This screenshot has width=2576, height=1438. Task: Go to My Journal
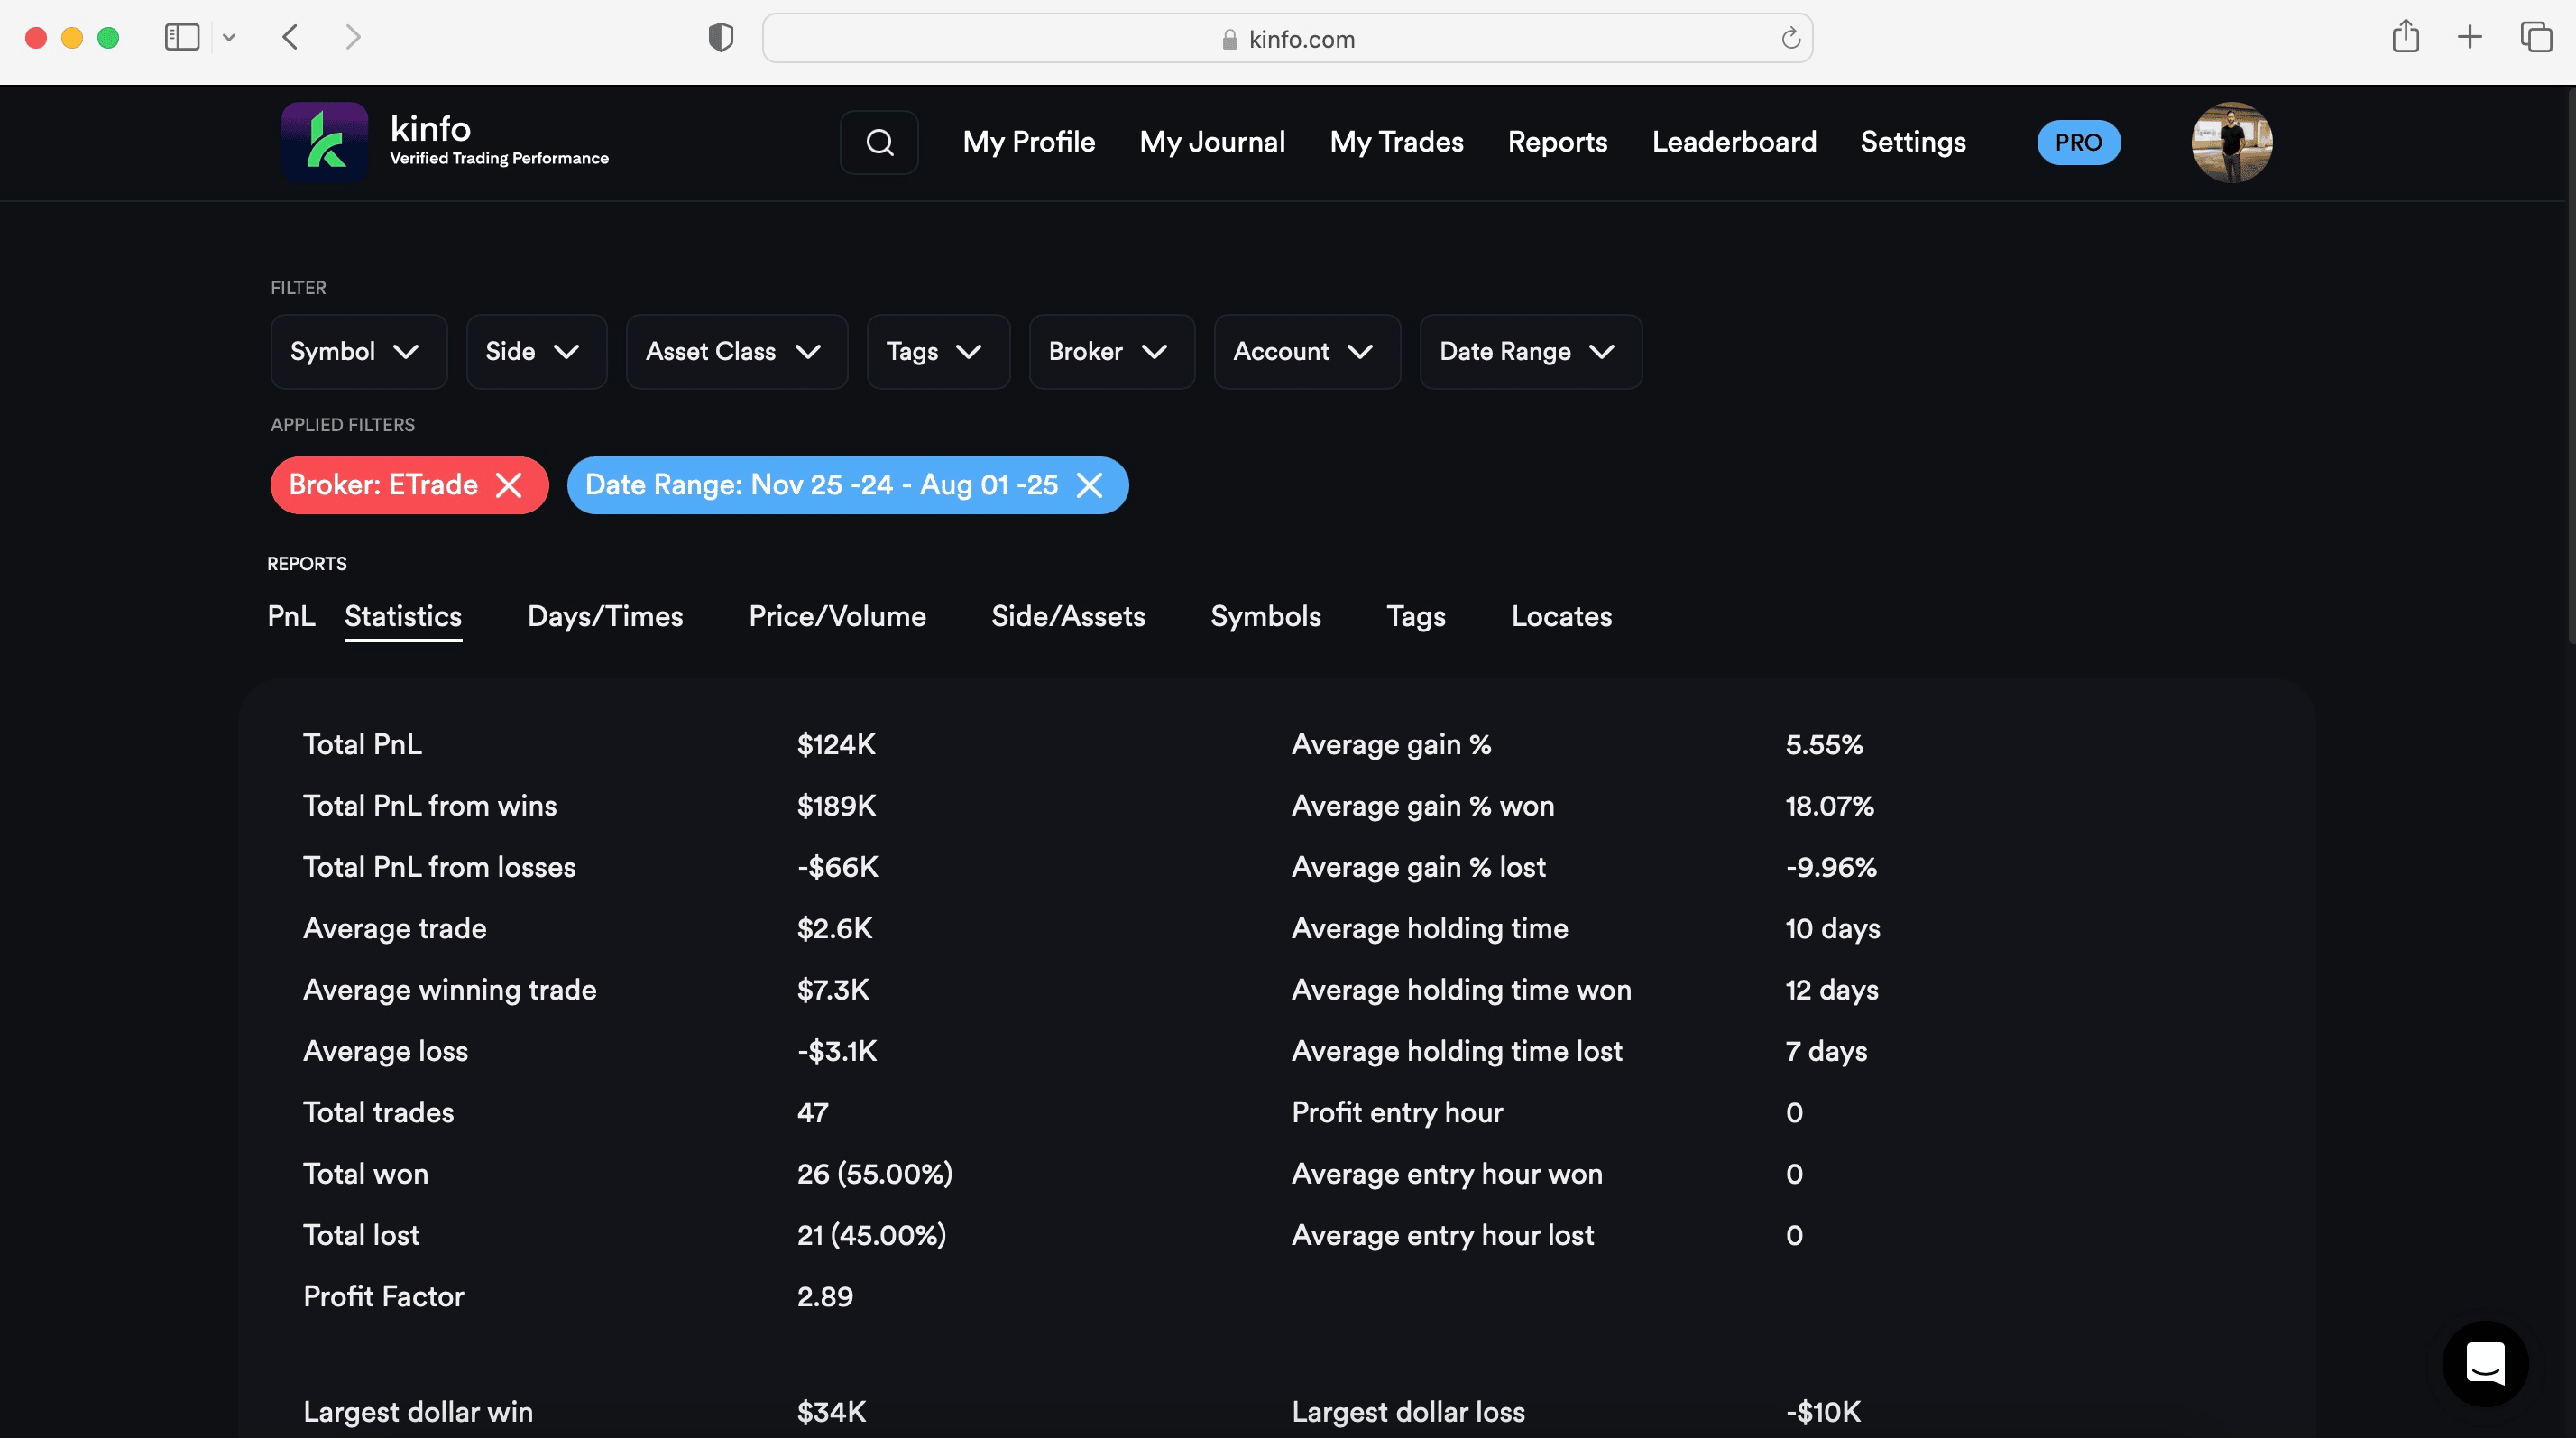pyautogui.click(x=1212, y=142)
